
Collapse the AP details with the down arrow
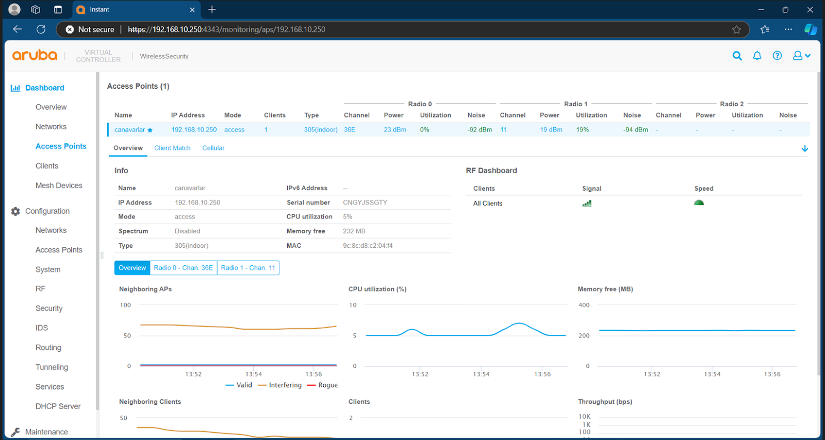(805, 148)
